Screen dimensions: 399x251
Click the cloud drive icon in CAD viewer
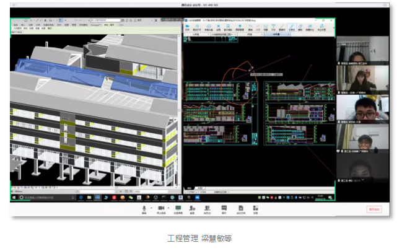pos(209,26)
